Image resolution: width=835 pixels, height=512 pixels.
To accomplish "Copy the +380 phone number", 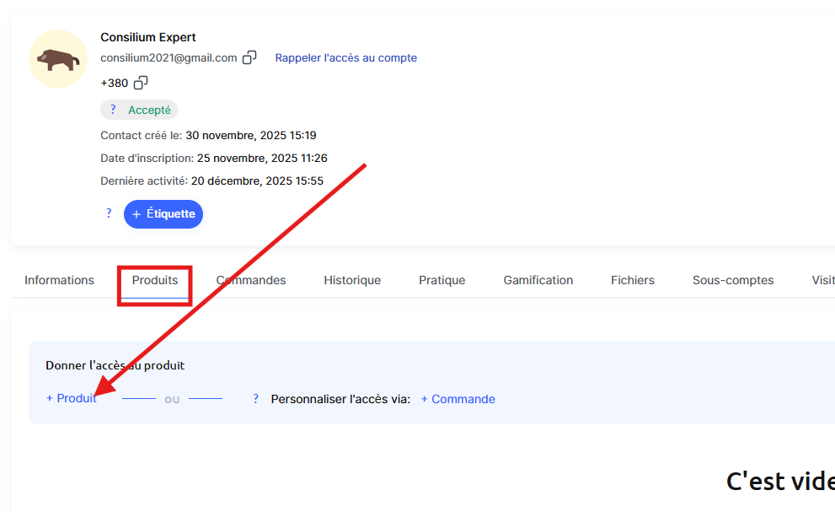I will tap(141, 83).
